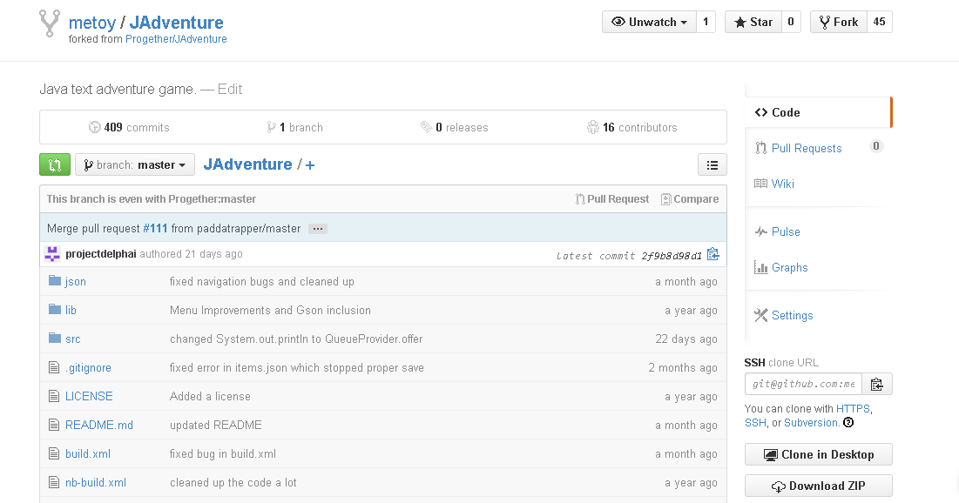
Task: Open the list view toggle icon button
Action: [712, 165]
